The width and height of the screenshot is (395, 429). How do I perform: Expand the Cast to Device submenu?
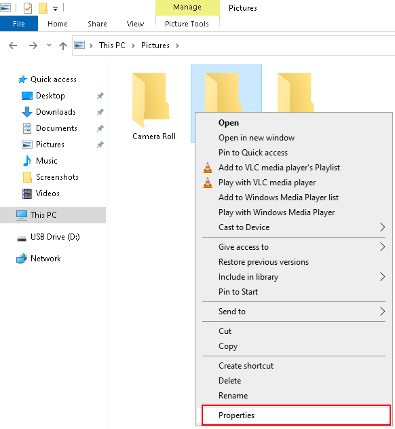click(294, 227)
